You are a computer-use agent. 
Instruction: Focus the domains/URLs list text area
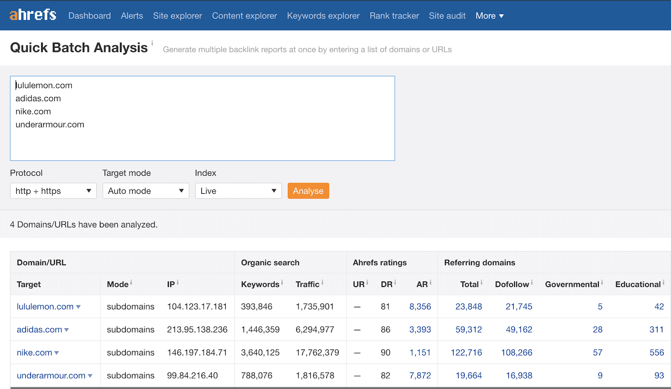(x=203, y=118)
